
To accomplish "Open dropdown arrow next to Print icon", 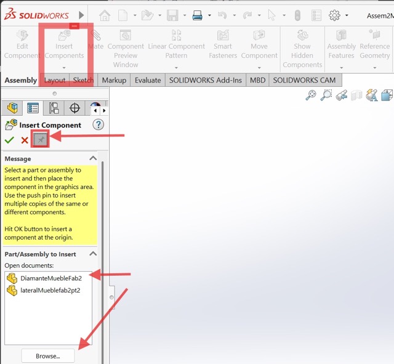I will click(209, 15).
